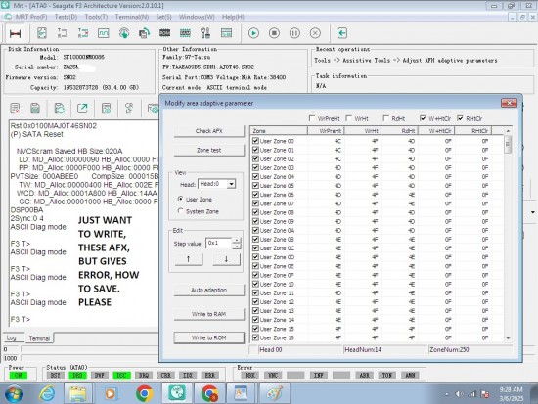
Task: Uncheck the RHtClr column checkbox
Action: click(x=460, y=118)
